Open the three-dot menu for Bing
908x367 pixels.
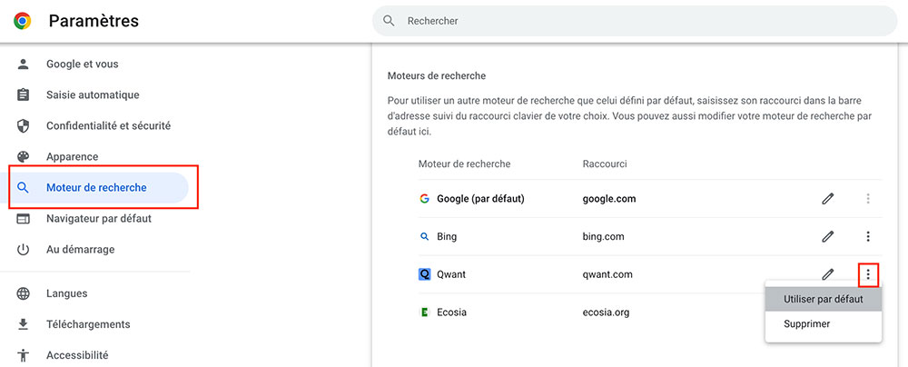(867, 236)
